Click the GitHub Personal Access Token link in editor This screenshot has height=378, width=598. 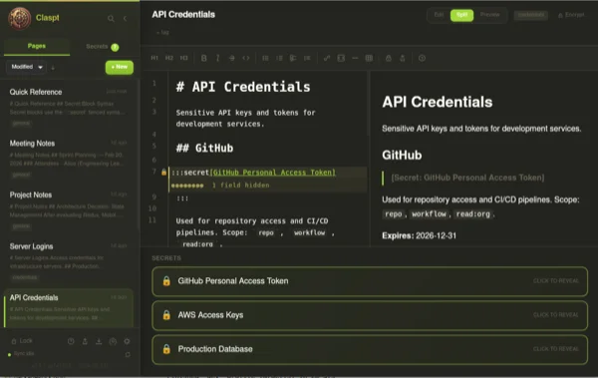273,173
